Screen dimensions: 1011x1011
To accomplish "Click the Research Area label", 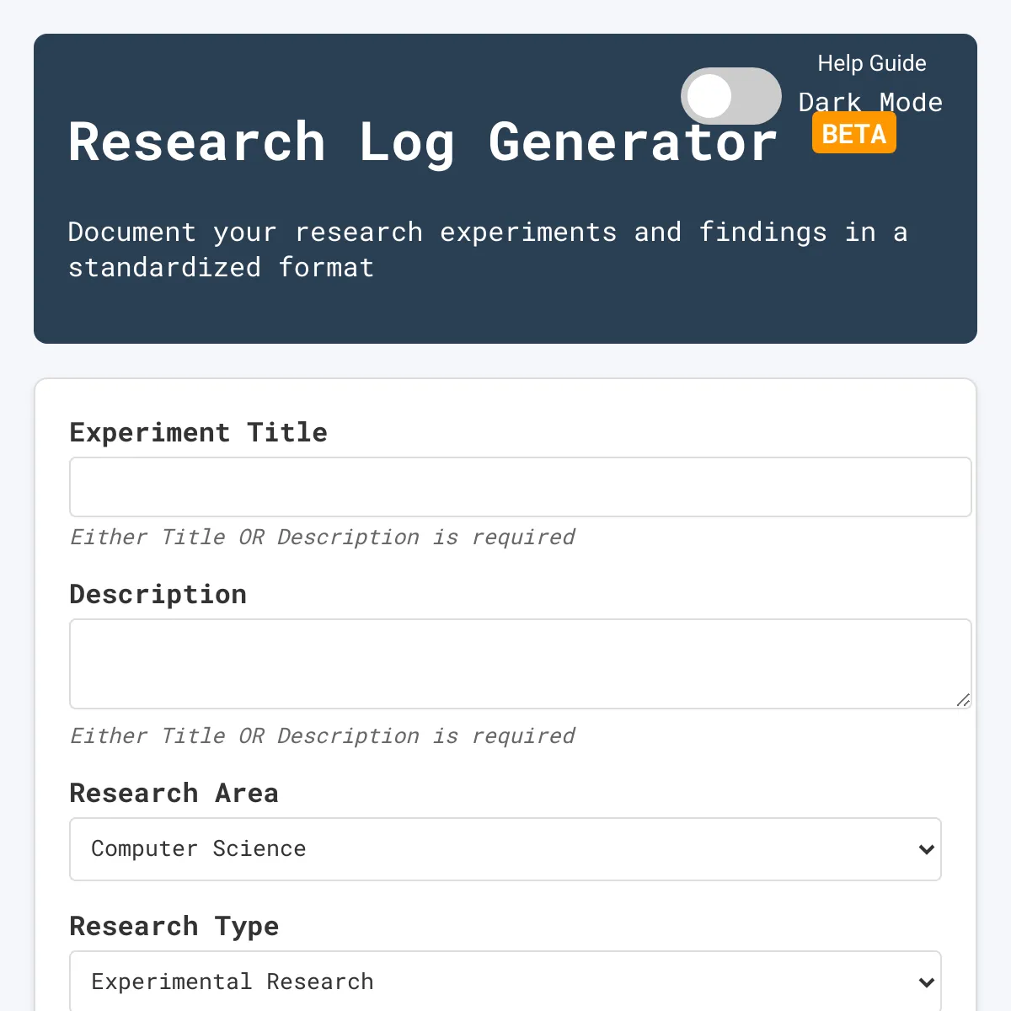I will tap(174, 793).
